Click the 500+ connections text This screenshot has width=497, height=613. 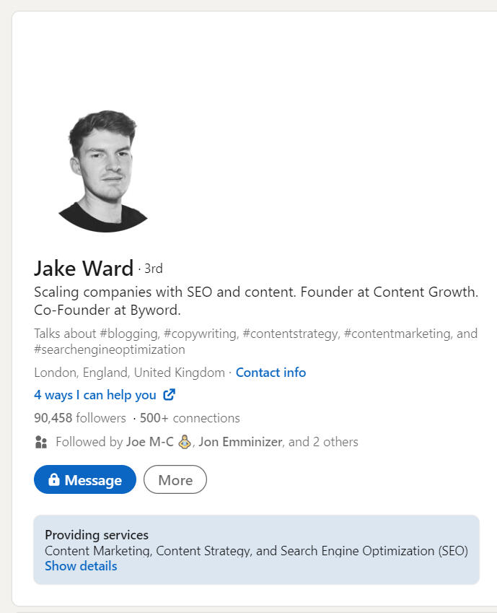(190, 418)
